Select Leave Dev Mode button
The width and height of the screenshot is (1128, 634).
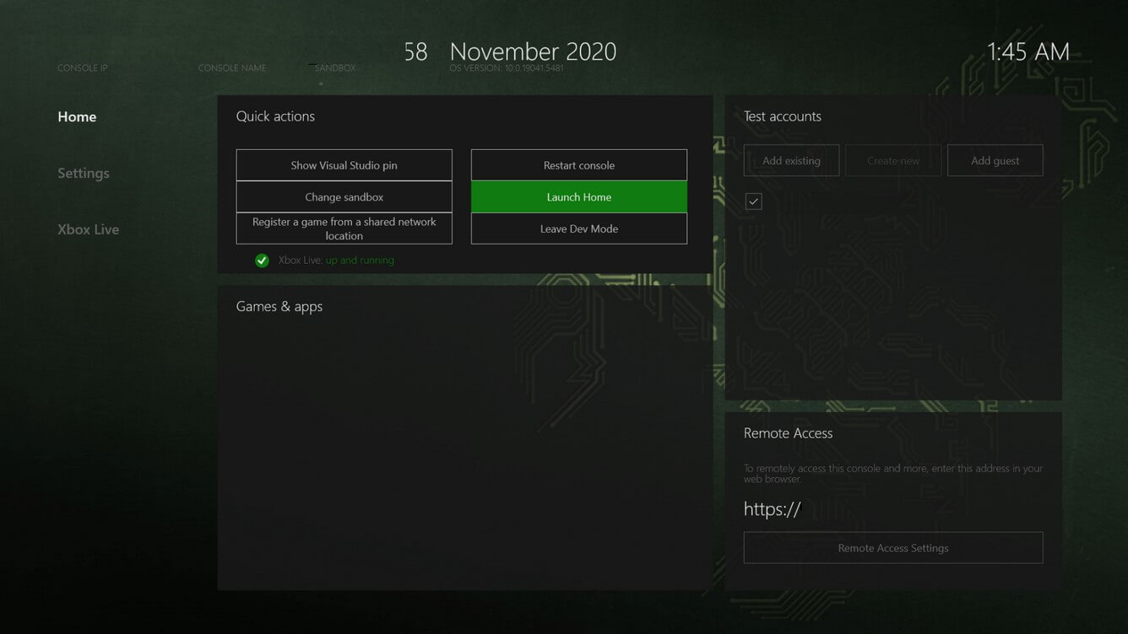coord(579,228)
